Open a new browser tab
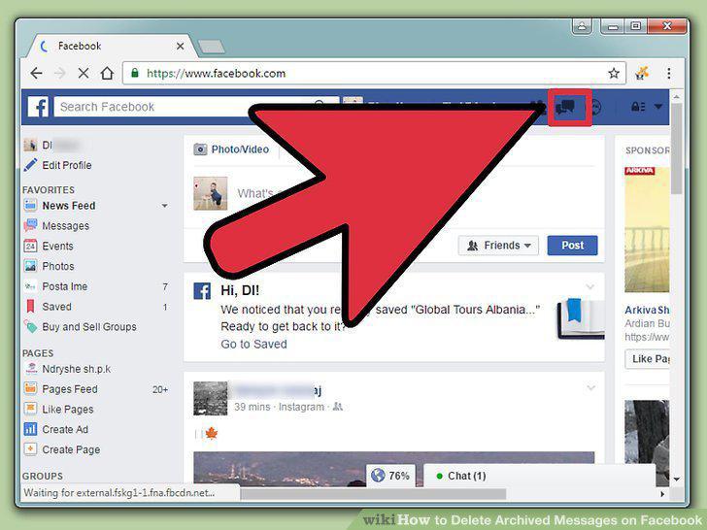The image size is (707, 530). pyautogui.click(x=212, y=47)
